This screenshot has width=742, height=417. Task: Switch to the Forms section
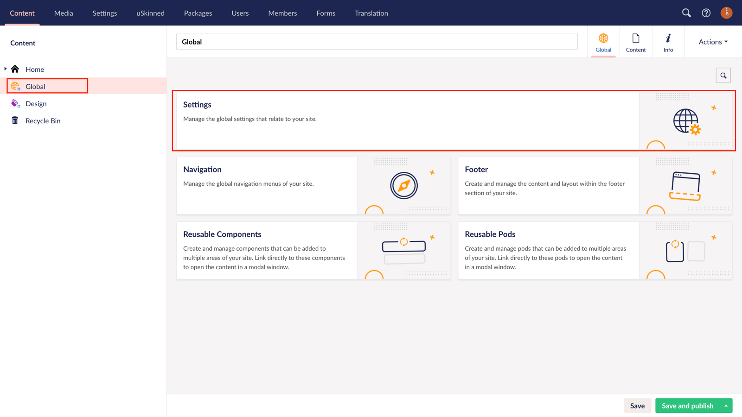[326, 13]
